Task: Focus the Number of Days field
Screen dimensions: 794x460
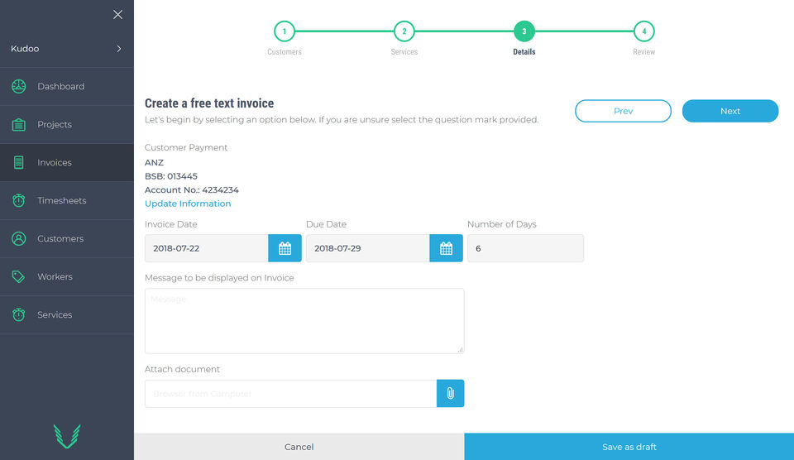Action: pos(526,248)
